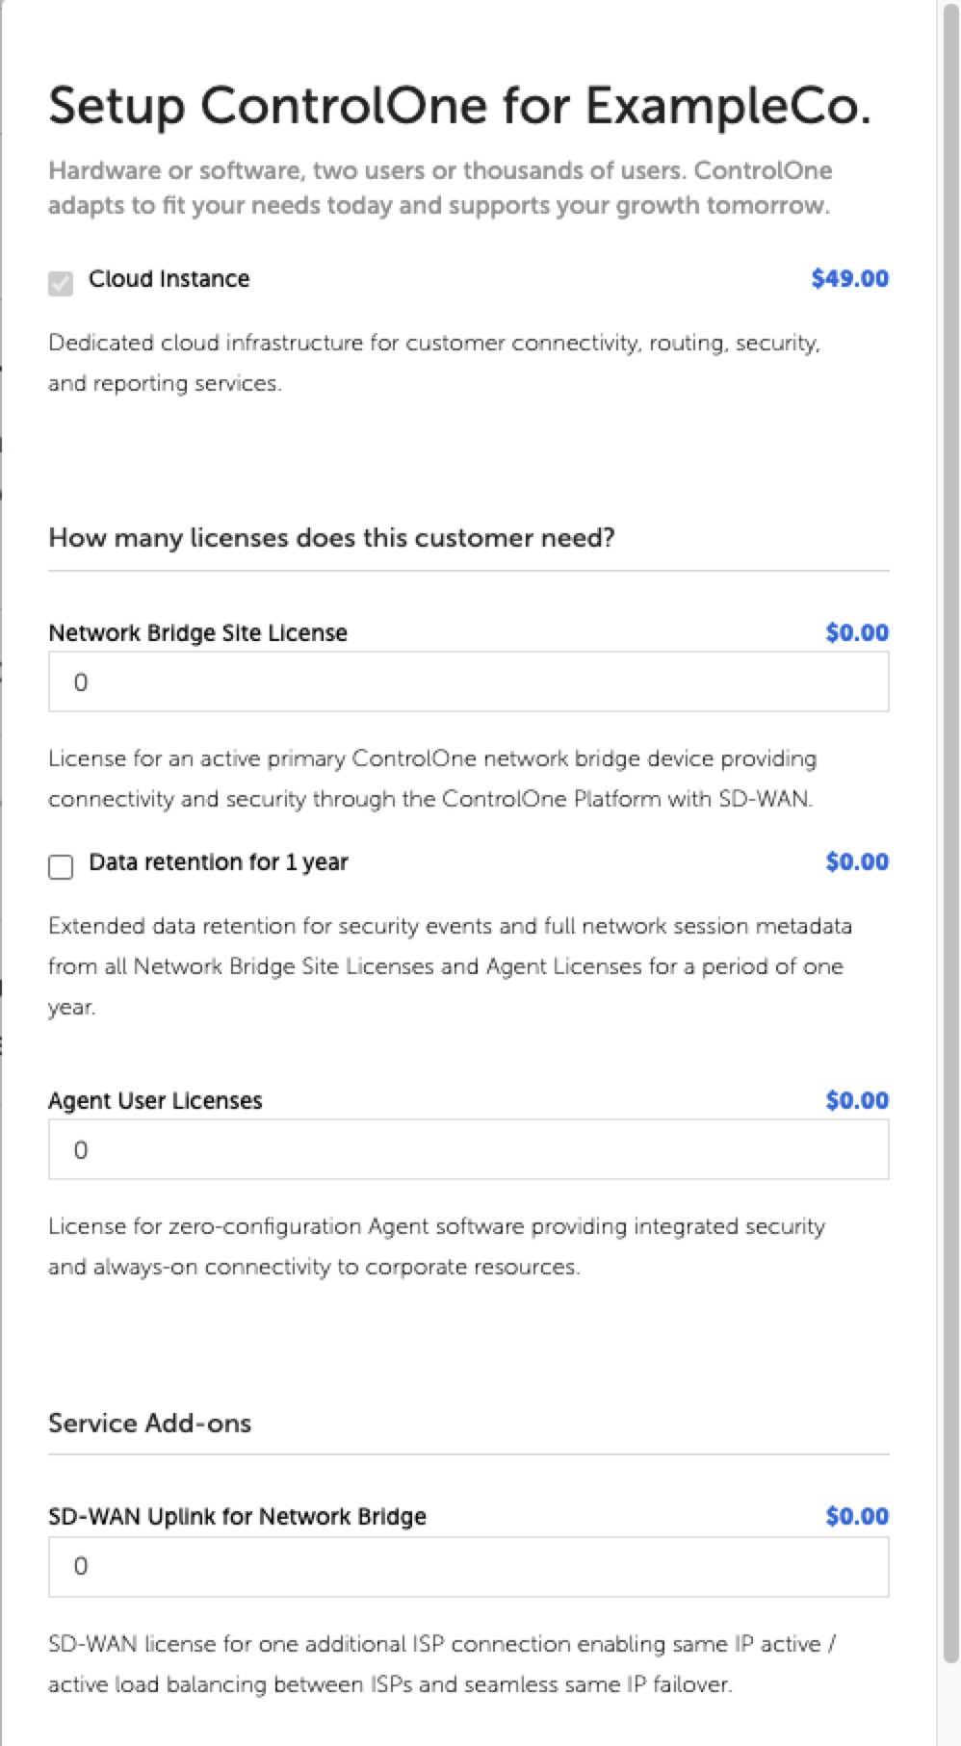The width and height of the screenshot is (961, 1746).
Task: Click the SD-WAN Uplink for Network Bridge label
Action: pyautogui.click(x=237, y=1517)
